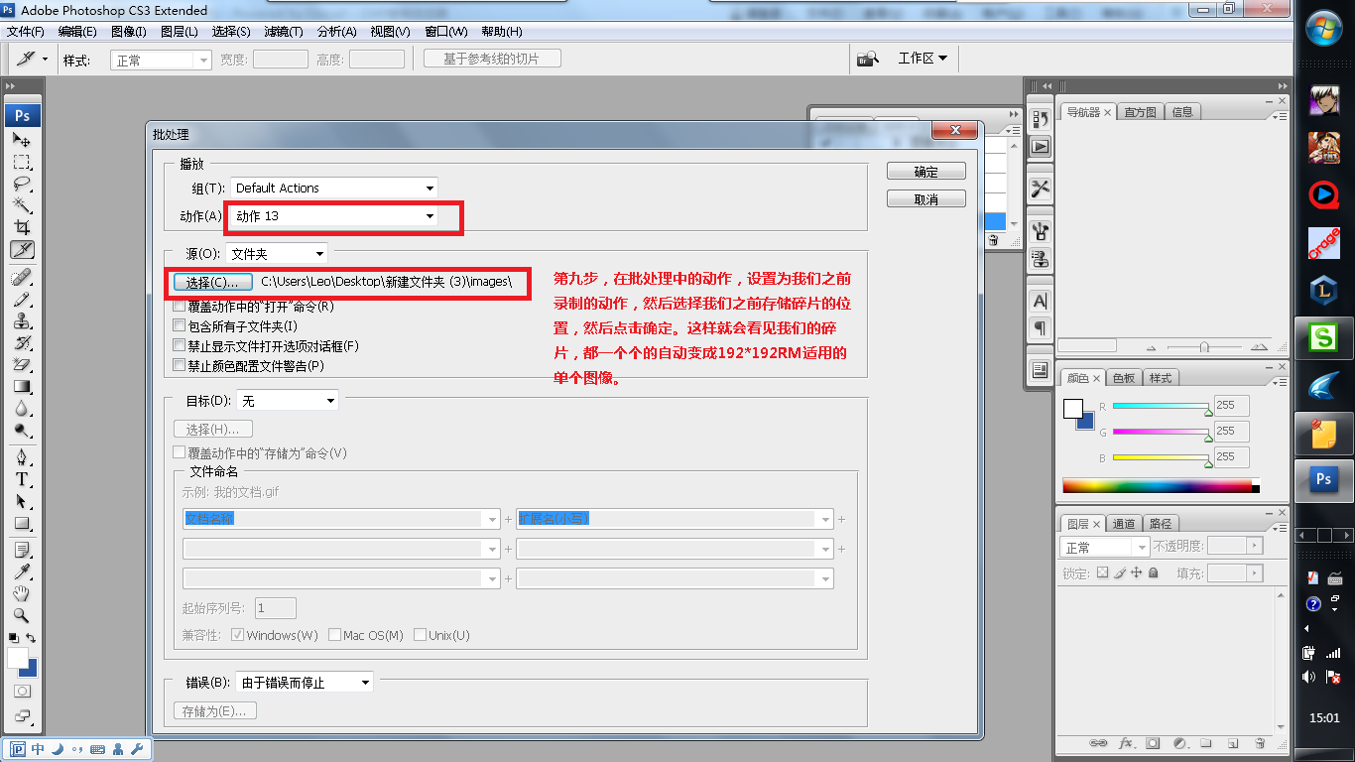Image resolution: width=1355 pixels, height=762 pixels.
Task: Select the Gradient tool
Action: (x=22, y=386)
